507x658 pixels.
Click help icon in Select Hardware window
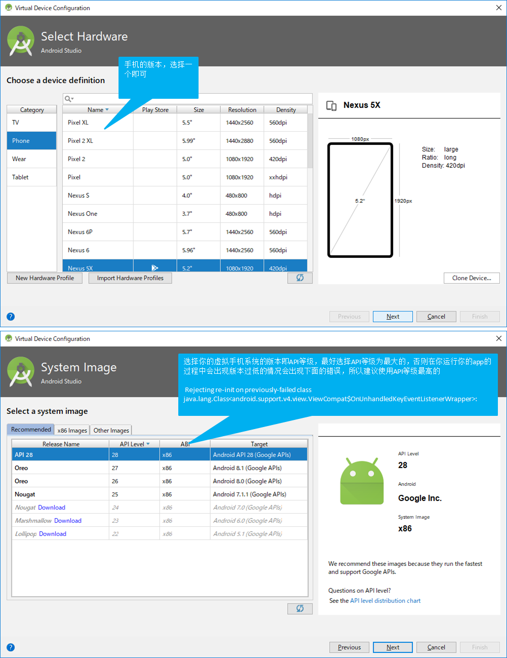(11, 317)
